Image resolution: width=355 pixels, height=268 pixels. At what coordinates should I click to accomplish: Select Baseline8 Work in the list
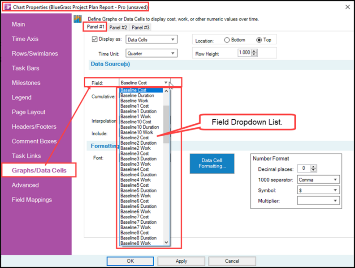pos(141,243)
